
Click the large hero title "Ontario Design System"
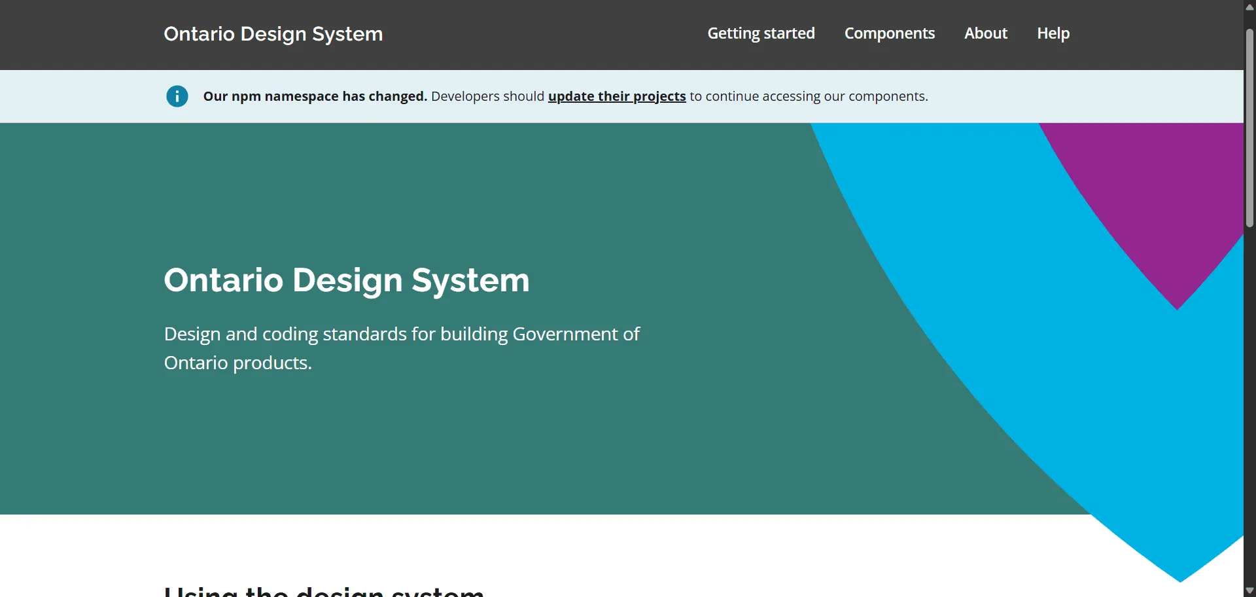(346, 280)
